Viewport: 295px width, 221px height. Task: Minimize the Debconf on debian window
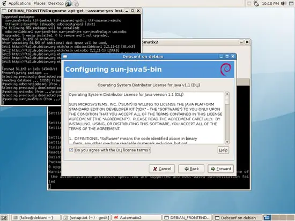coord(221,56)
